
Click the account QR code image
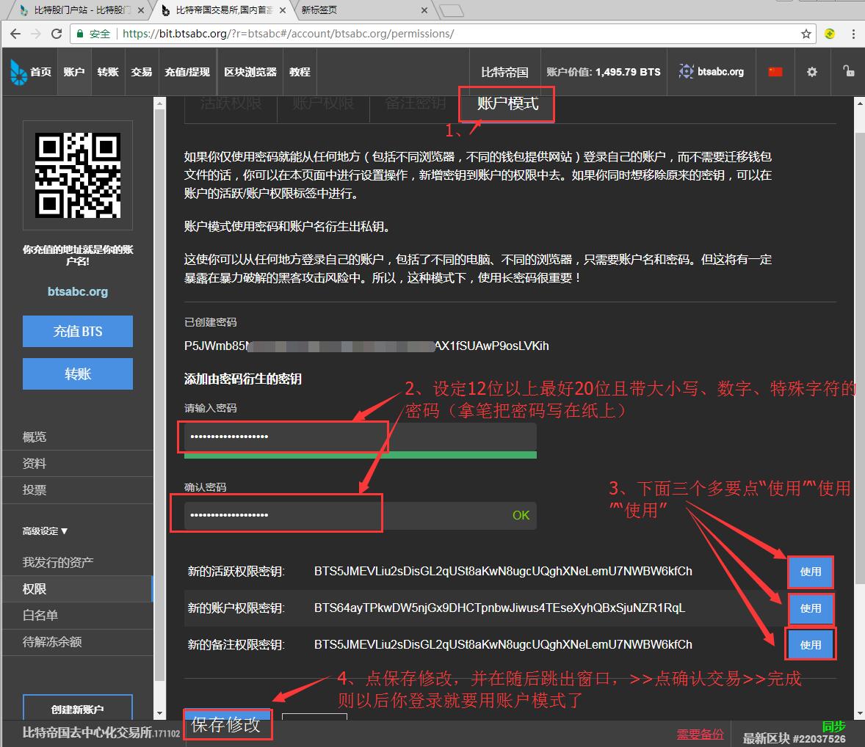pos(78,175)
